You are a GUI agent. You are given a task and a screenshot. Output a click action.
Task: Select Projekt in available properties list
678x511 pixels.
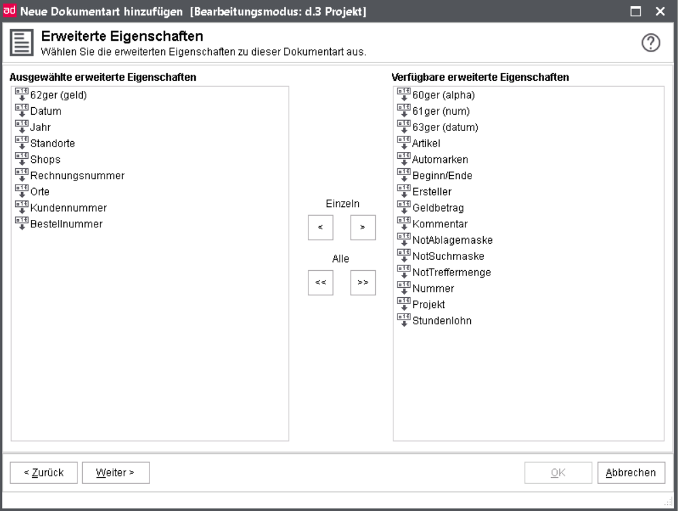428,305
